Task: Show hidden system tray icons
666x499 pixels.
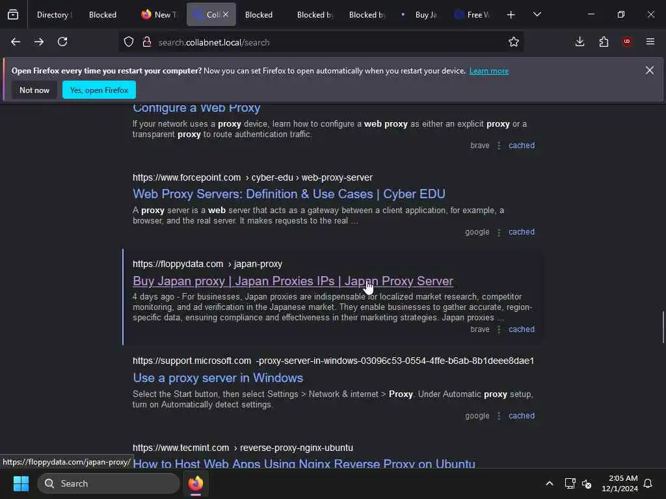Action: [549, 483]
